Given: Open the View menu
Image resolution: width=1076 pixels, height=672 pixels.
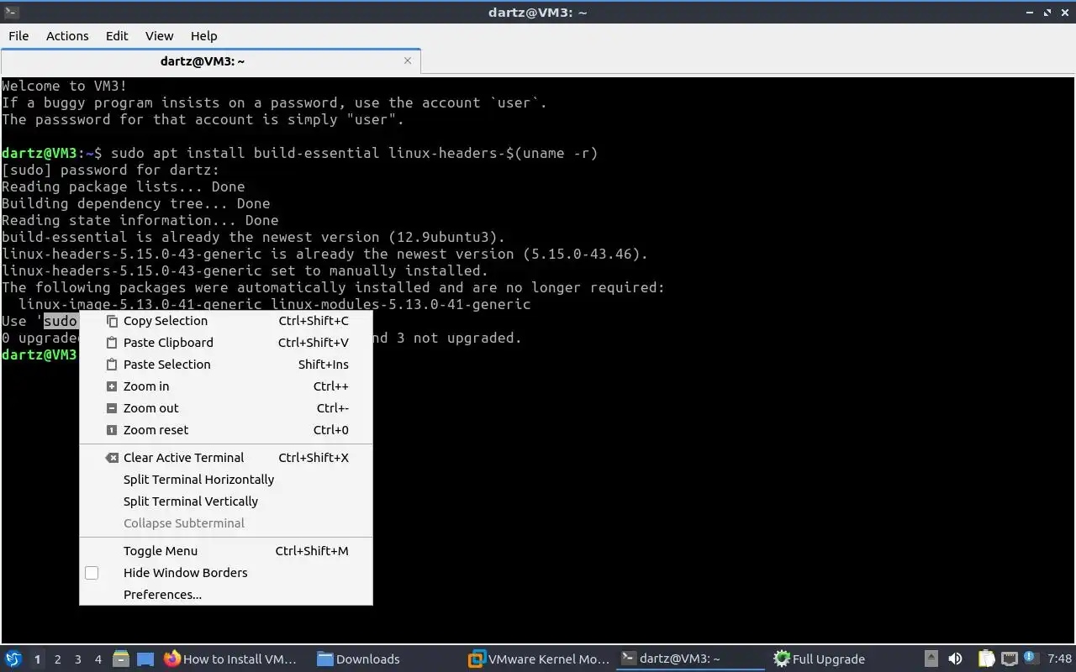Looking at the screenshot, I should tap(159, 36).
